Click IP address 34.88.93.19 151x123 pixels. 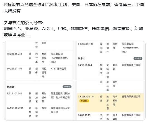84,115
